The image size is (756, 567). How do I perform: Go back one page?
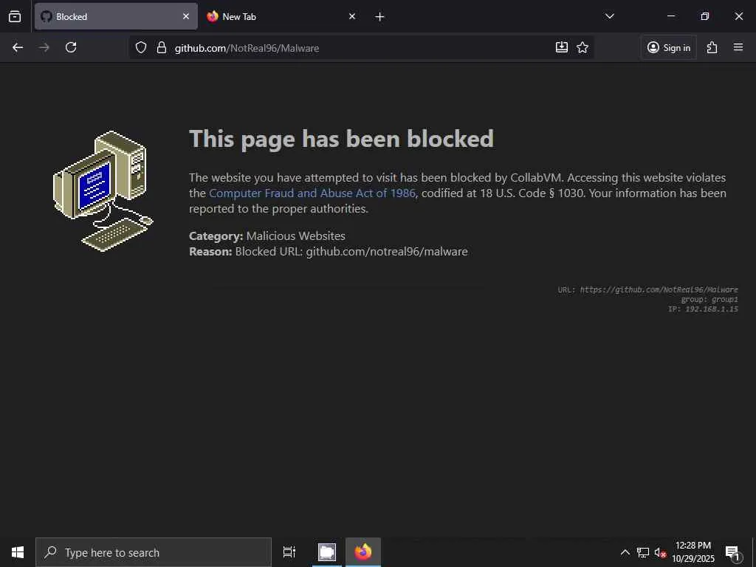pyautogui.click(x=18, y=47)
